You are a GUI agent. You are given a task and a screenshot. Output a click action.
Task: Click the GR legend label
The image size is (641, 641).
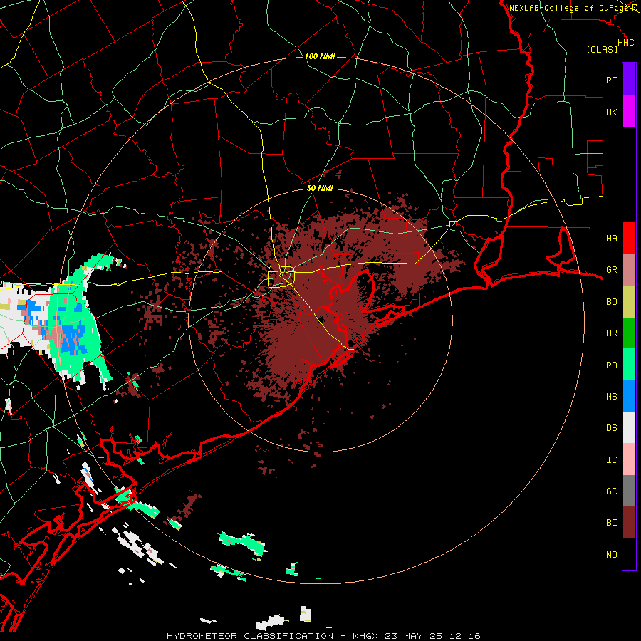[x=611, y=270]
